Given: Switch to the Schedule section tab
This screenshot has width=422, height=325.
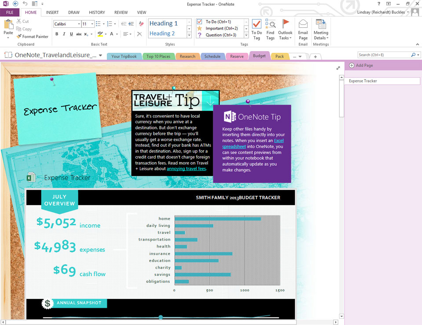Looking at the screenshot, I should (x=212, y=56).
